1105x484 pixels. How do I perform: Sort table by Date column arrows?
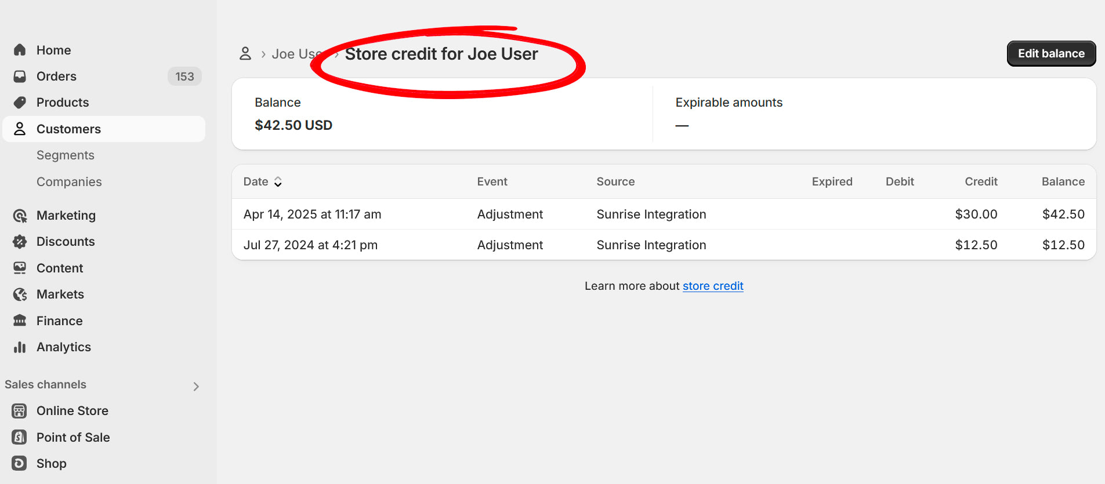278,182
